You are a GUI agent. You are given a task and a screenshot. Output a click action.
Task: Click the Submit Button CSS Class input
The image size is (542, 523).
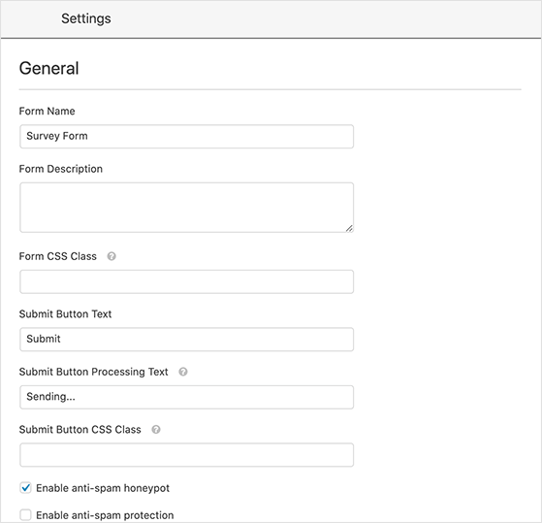click(187, 455)
